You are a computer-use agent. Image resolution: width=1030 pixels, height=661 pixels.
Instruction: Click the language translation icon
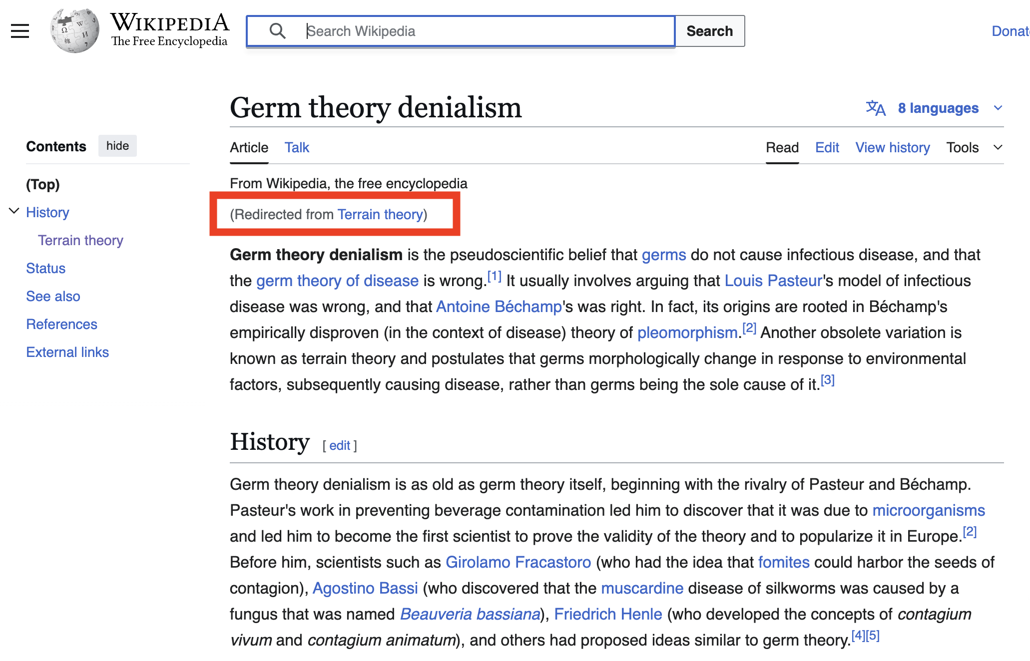coord(875,108)
